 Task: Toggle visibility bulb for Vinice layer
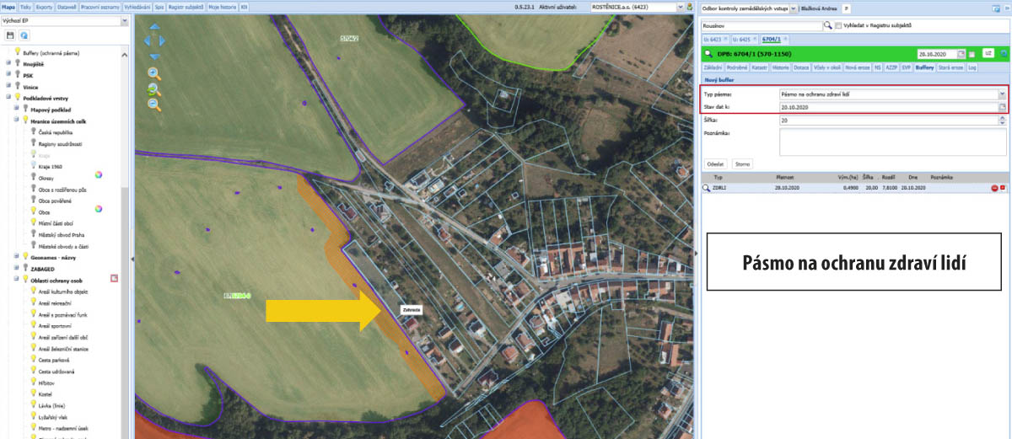click(18, 87)
